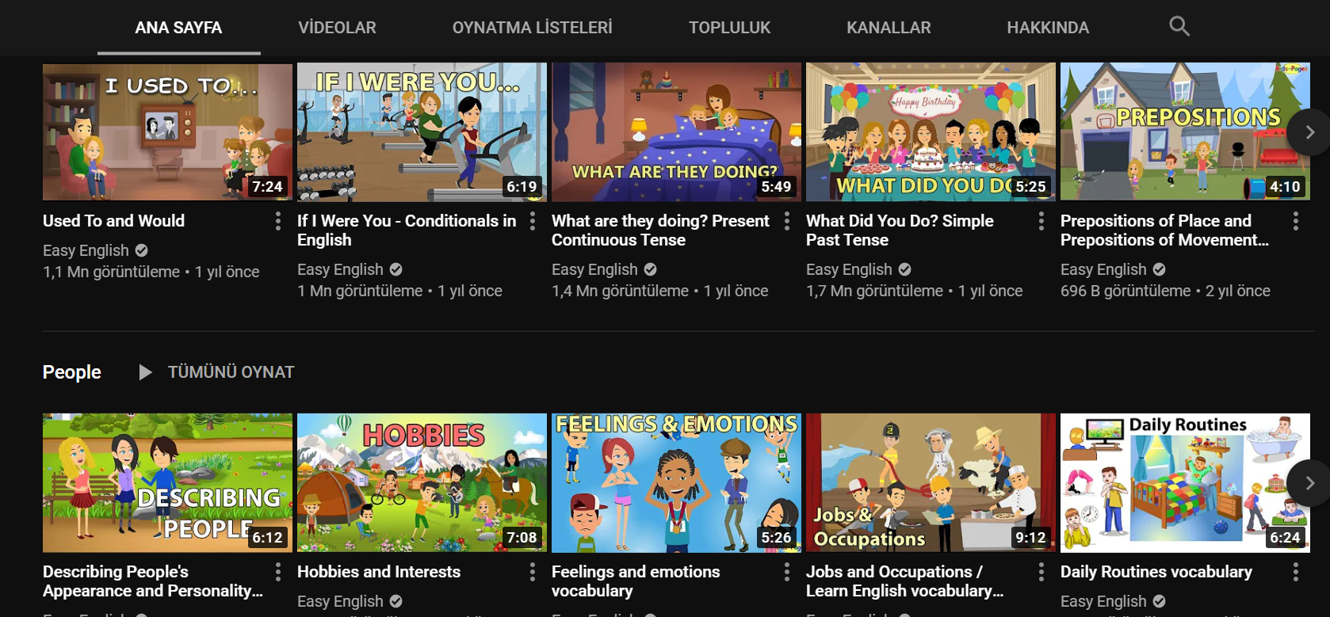This screenshot has width=1330, height=617.
Task: Switch to the OYNATMA LİSTELERİ tab
Action: (x=532, y=28)
